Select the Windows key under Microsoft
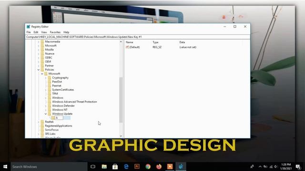 (x=58, y=98)
